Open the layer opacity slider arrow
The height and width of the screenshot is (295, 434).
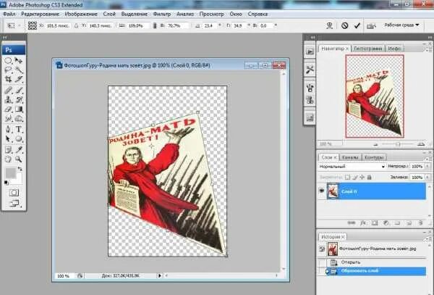427,167
